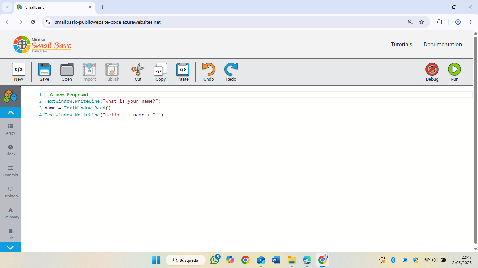Viewport: 478px width, 268px height.
Task: Cut selection with scissors icon
Action: [138, 72]
